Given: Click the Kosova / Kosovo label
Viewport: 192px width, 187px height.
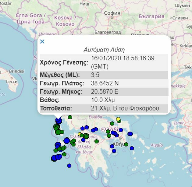Looking at the screenshot, I should [65, 21].
